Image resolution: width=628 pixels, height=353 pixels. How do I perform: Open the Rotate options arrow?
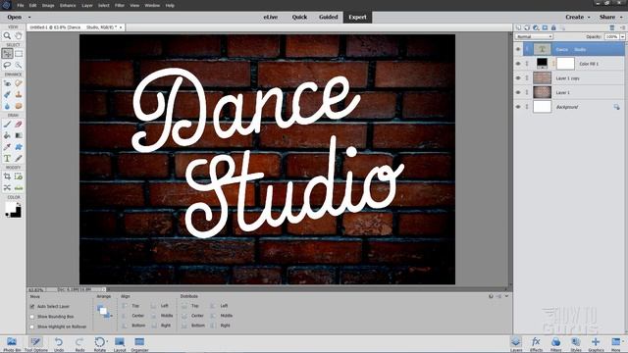coord(107,342)
